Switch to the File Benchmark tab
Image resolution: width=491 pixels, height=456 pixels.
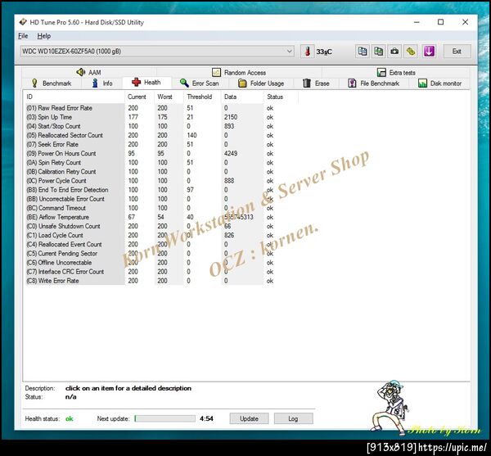(x=374, y=84)
